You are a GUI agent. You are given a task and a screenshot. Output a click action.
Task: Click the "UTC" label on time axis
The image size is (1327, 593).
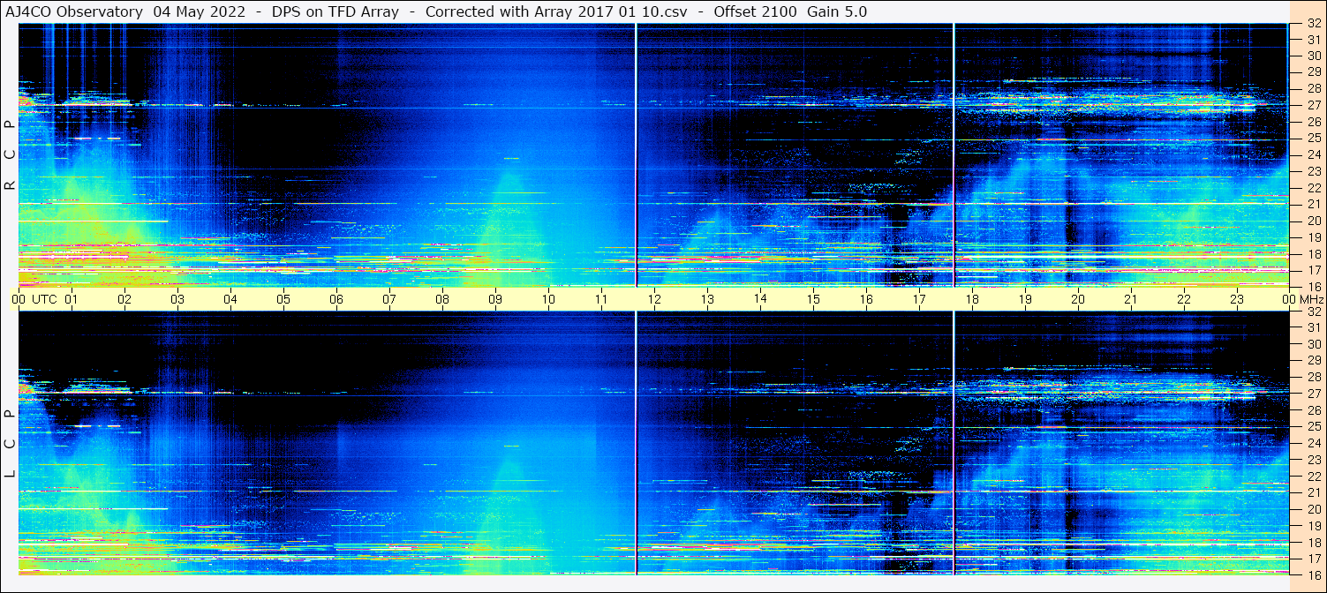44,299
